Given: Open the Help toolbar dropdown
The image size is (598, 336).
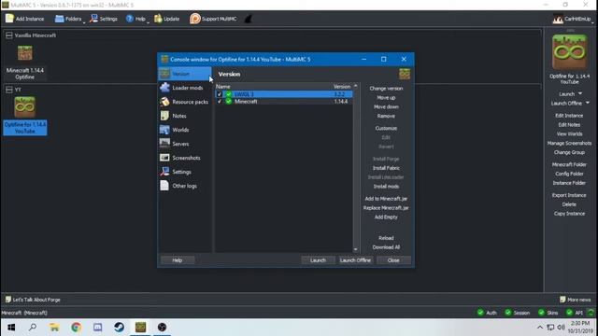Looking at the screenshot, I should point(137,19).
